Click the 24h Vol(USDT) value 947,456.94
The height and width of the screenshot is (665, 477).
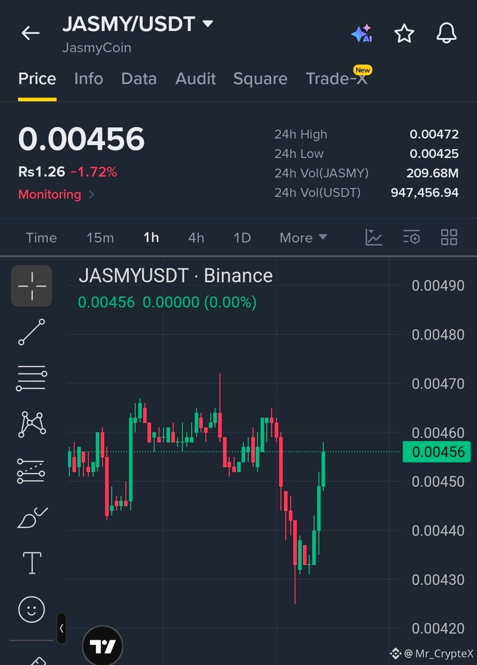tap(424, 192)
